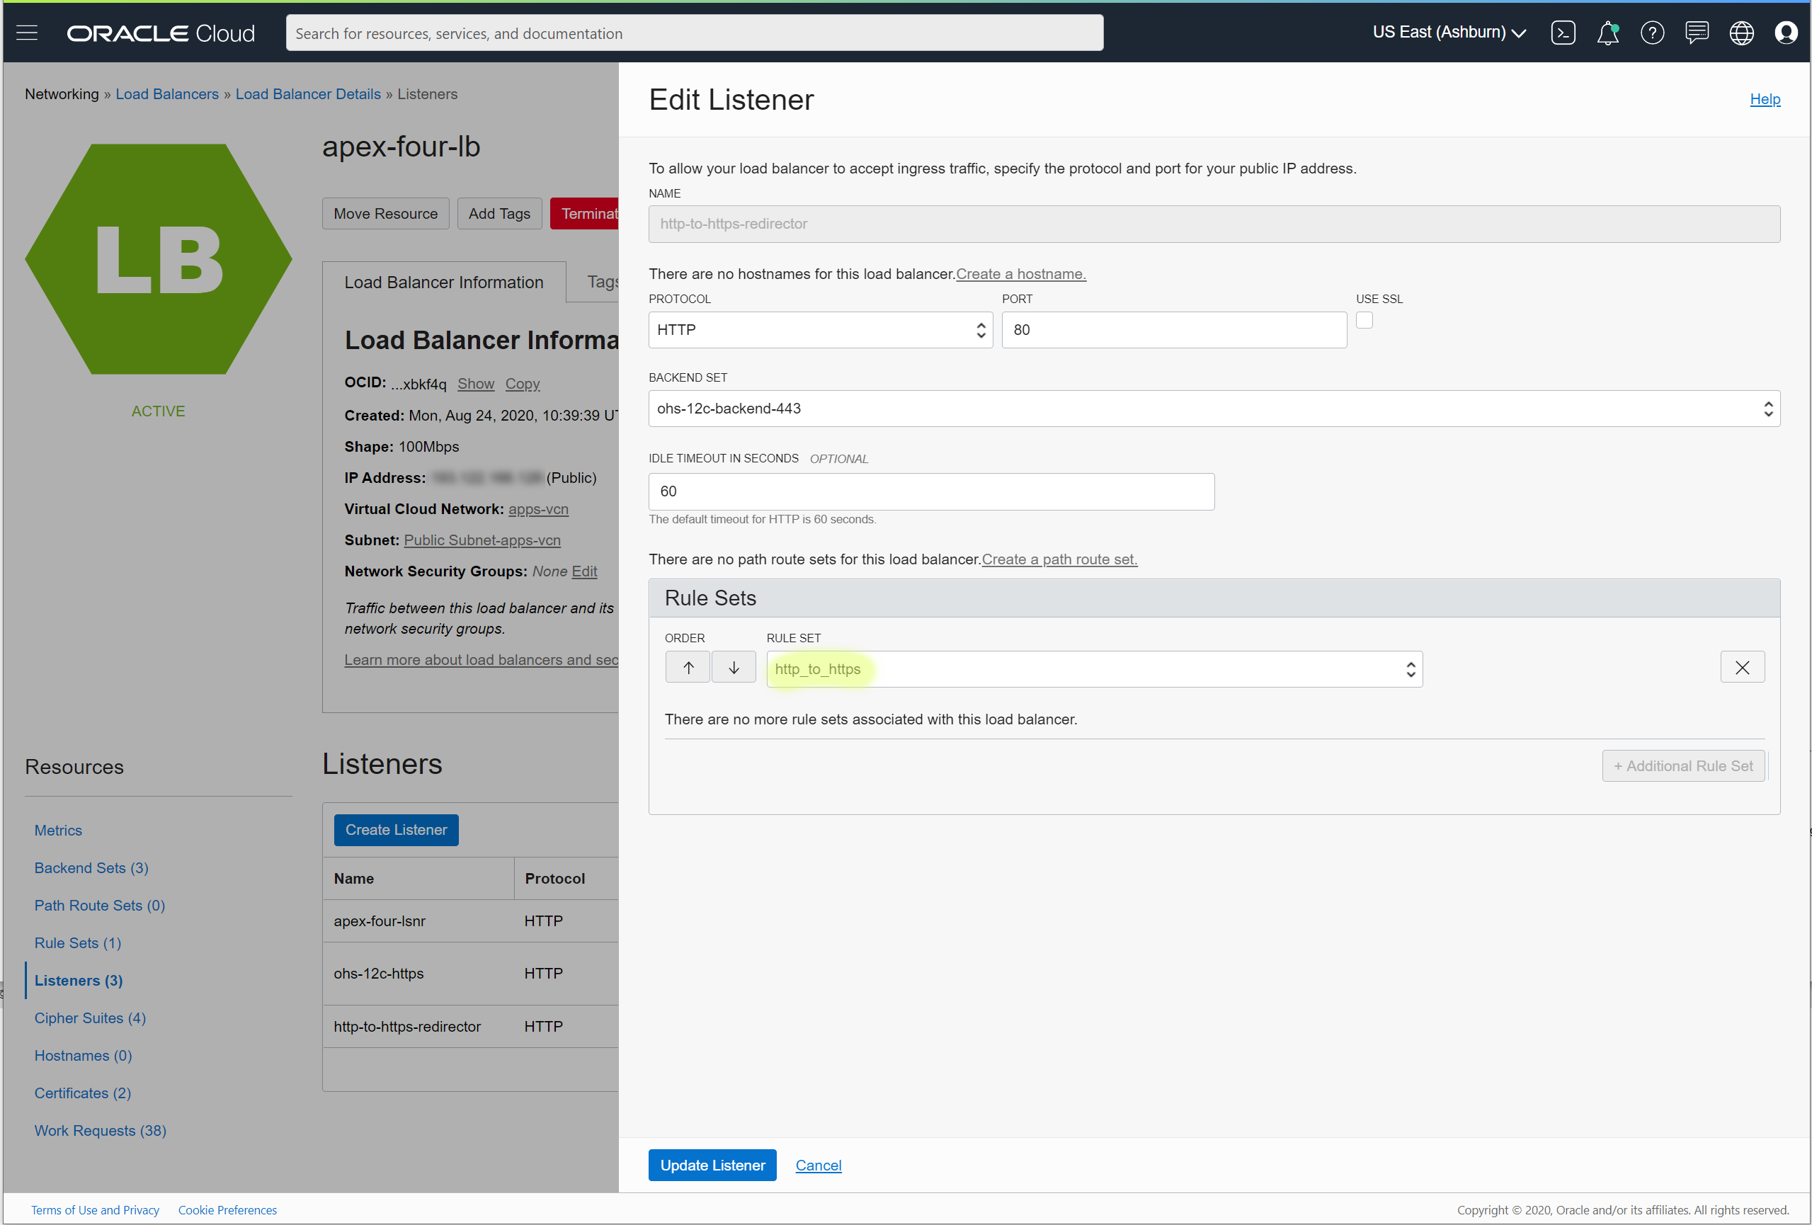Move the rule set down with the arrow

[x=733, y=667]
